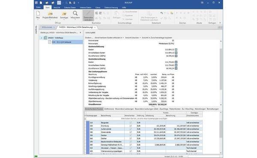Toggle Anrechenbar checkbox for 330 Außenwände
The image size is (257, 158).
[131, 129]
